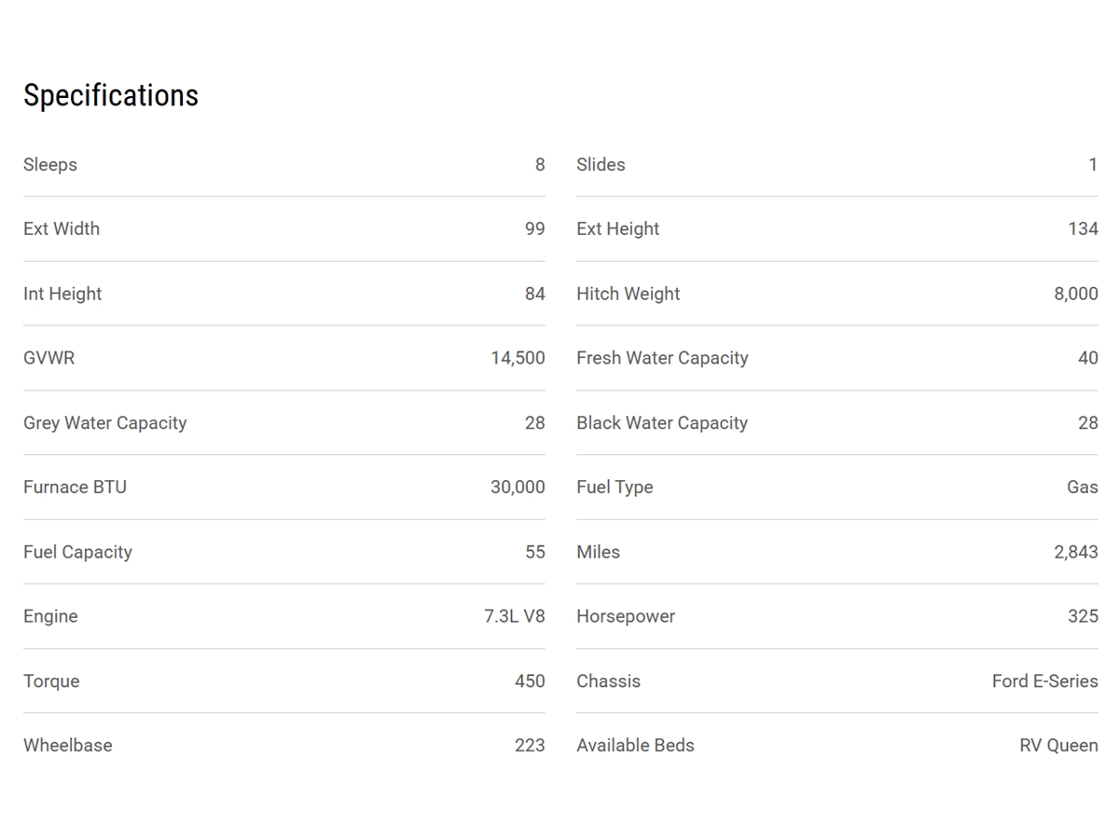This screenshot has height=839, width=1119.
Task: Select the Furnace BTU value 30,000
Action: click(518, 488)
